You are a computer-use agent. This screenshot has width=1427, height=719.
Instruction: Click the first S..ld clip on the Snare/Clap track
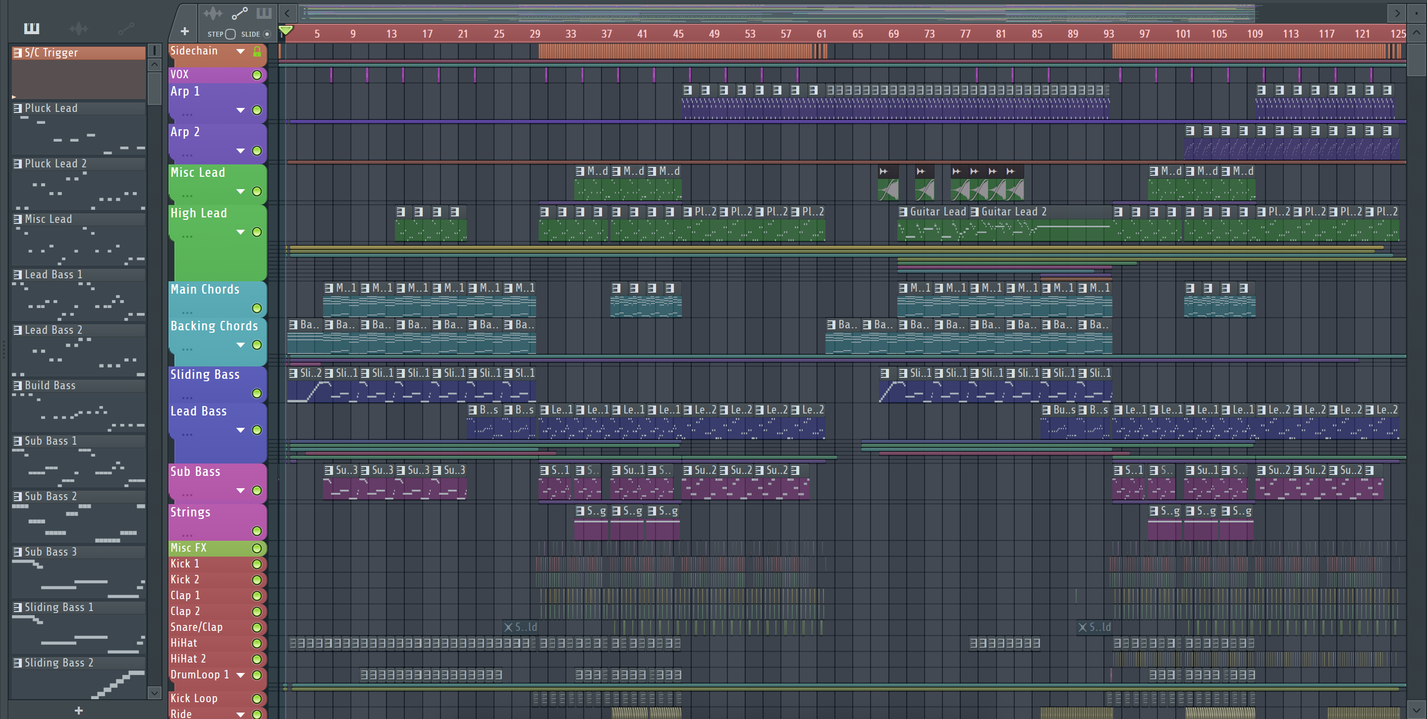pos(521,627)
